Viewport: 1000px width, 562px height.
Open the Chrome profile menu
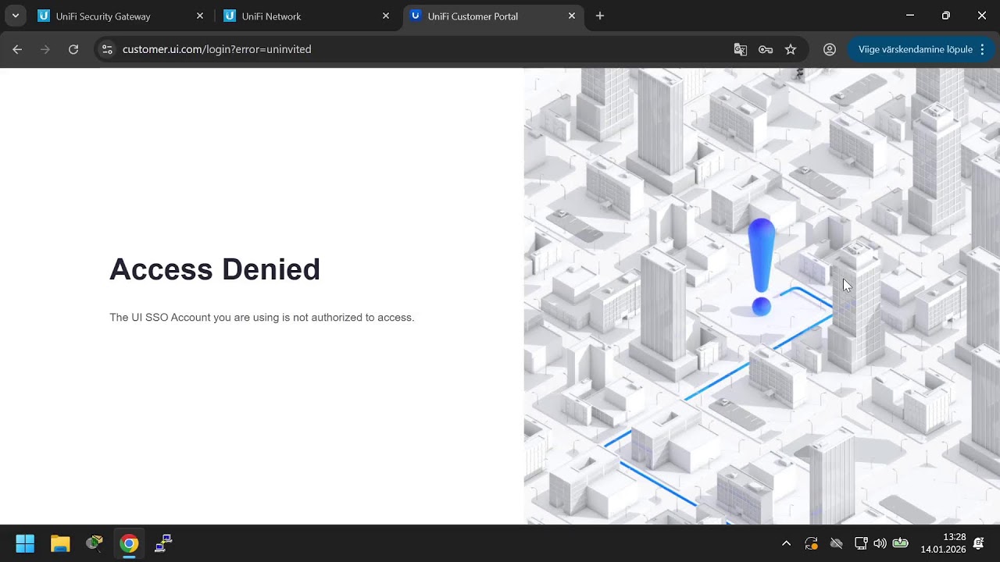click(830, 49)
